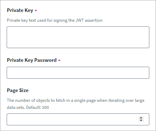Screen dimensions: 156x131
Task: Click the word 'JWT' in the helper text
Action: point(79,20)
